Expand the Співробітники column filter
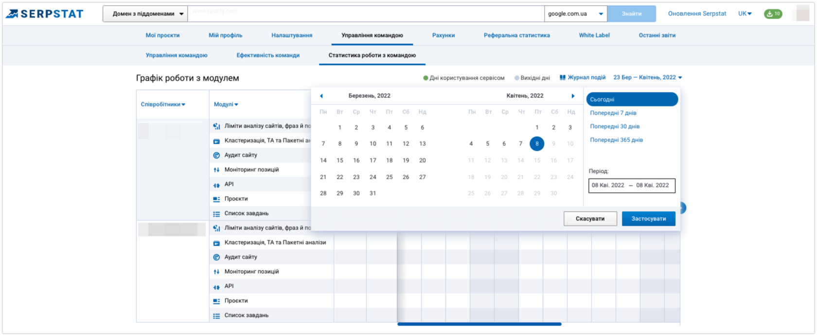This screenshot has width=817, height=336. pos(163,105)
